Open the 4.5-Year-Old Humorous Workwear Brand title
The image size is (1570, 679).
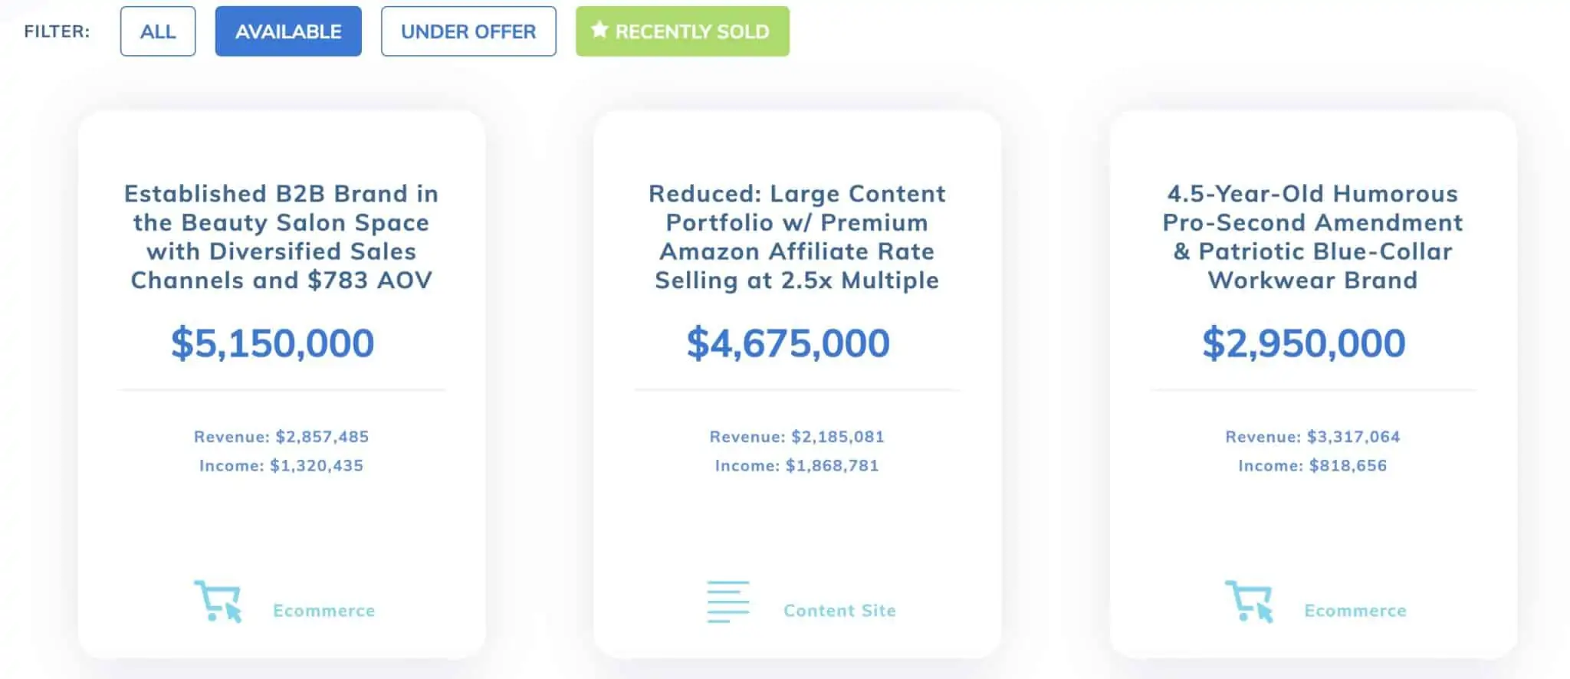pyautogui.click(x=1312, y=237)
